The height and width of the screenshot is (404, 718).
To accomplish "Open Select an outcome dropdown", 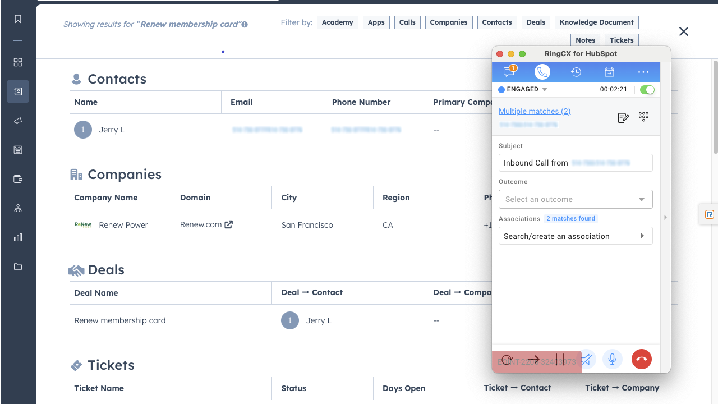I will [x=576, y=199].
